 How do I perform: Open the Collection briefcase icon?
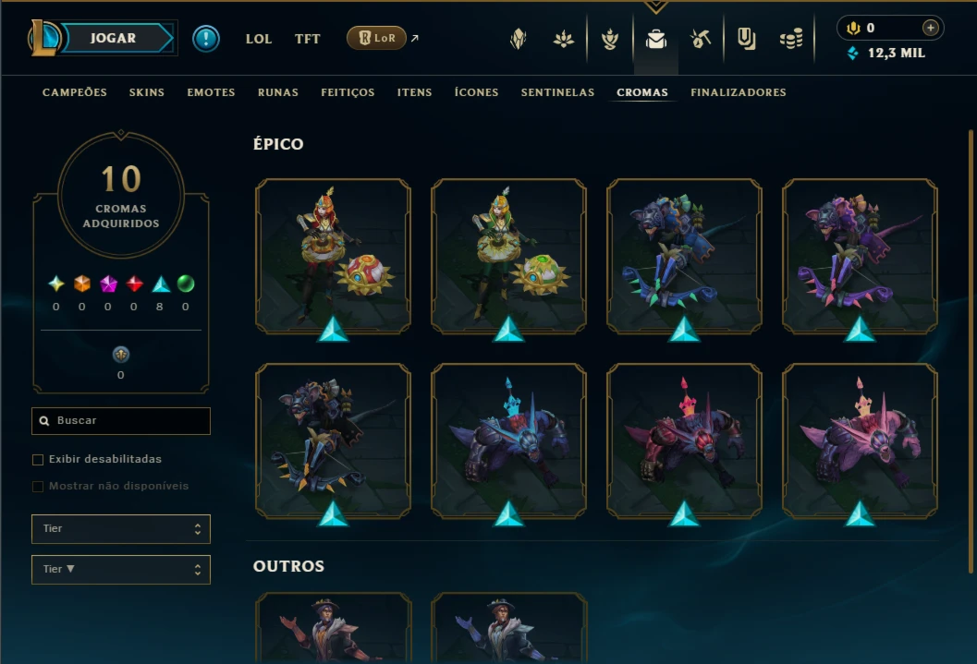[655, 39]
